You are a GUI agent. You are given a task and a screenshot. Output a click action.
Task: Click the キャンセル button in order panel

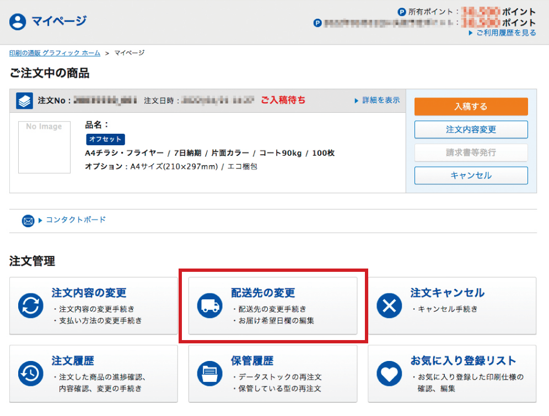471,176
